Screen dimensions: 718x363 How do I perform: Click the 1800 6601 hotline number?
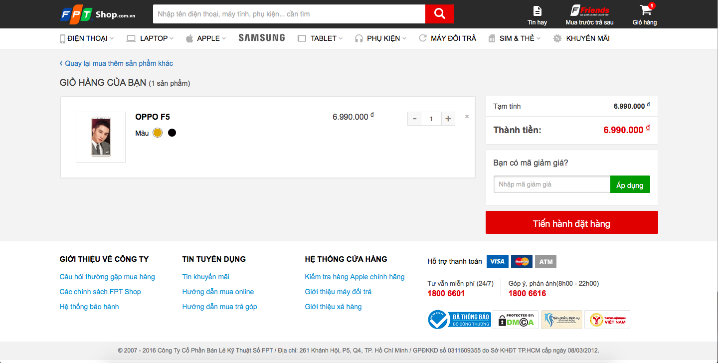(x=446, y=293)
